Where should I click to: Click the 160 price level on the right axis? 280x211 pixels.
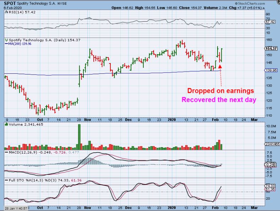pos(269,40)
